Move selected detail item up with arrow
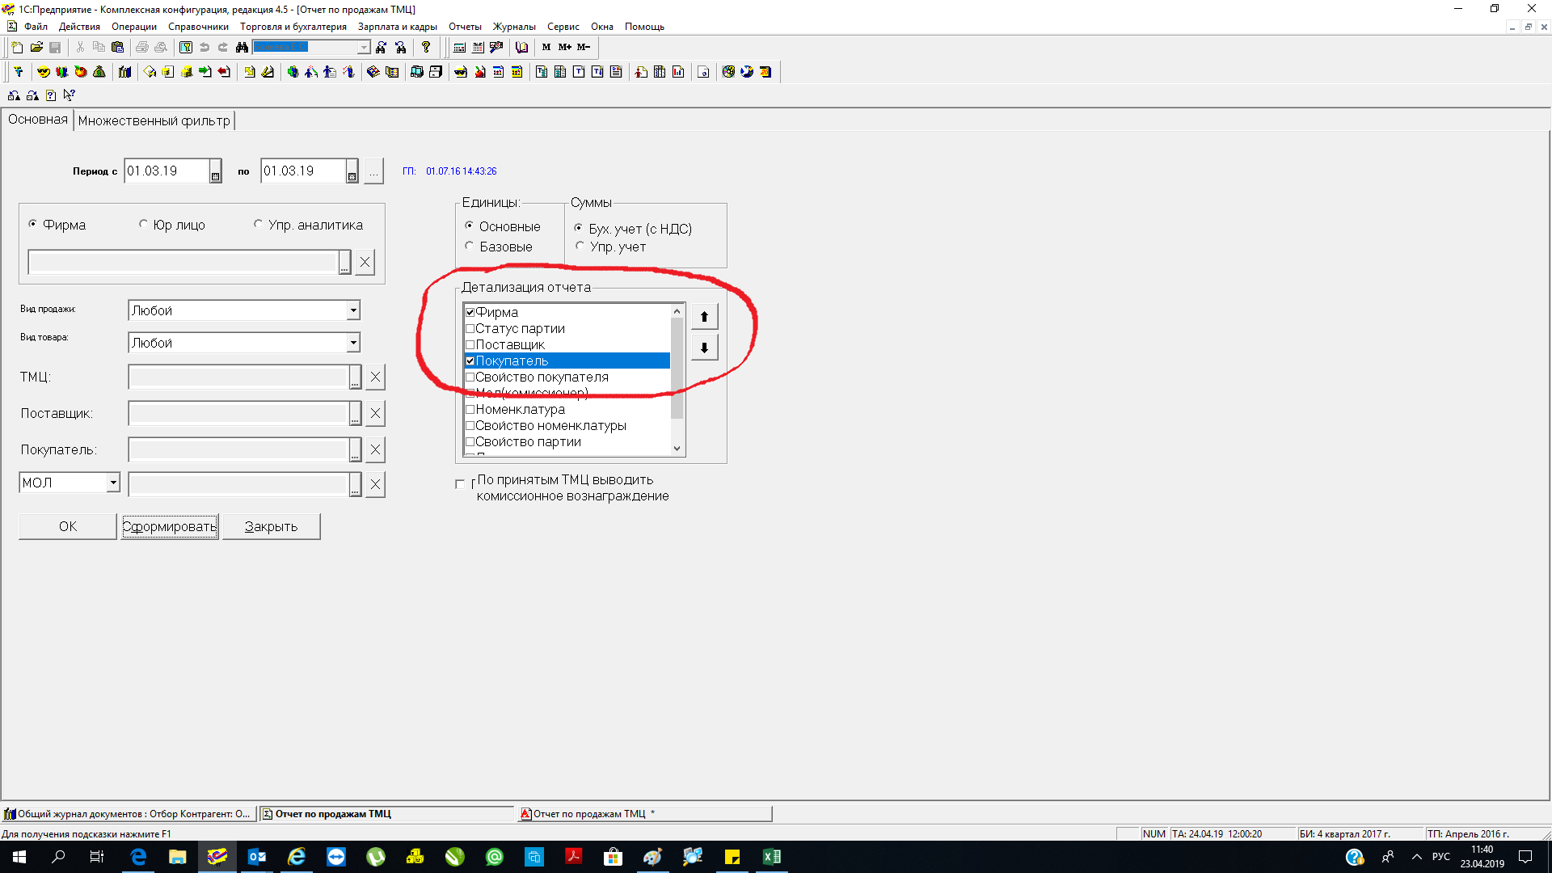 tap(704, 317)
